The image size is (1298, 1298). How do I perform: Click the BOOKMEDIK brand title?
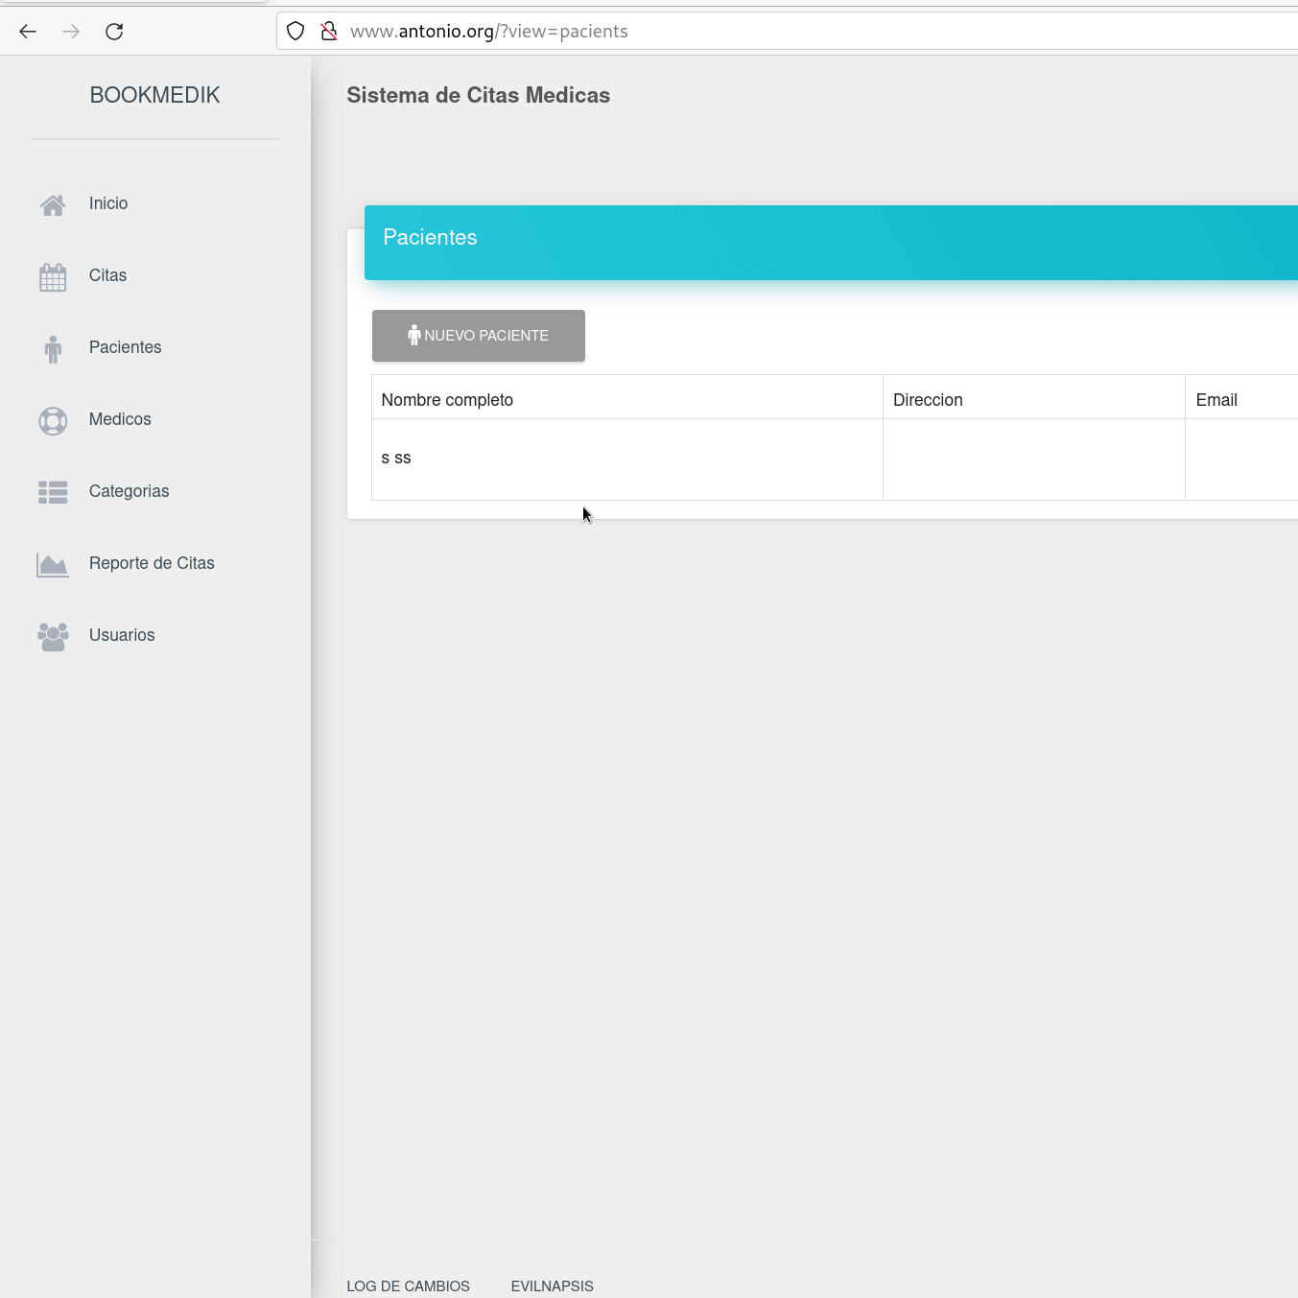(x=154, y=95)
